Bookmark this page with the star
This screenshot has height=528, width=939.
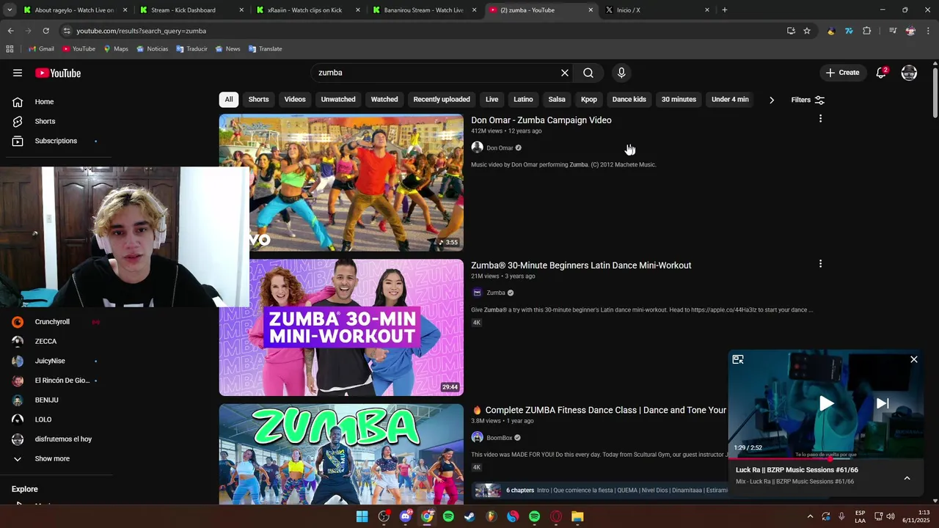(x=807, y=31)
